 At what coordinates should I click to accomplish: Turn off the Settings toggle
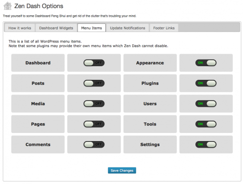tap(206, 145)
